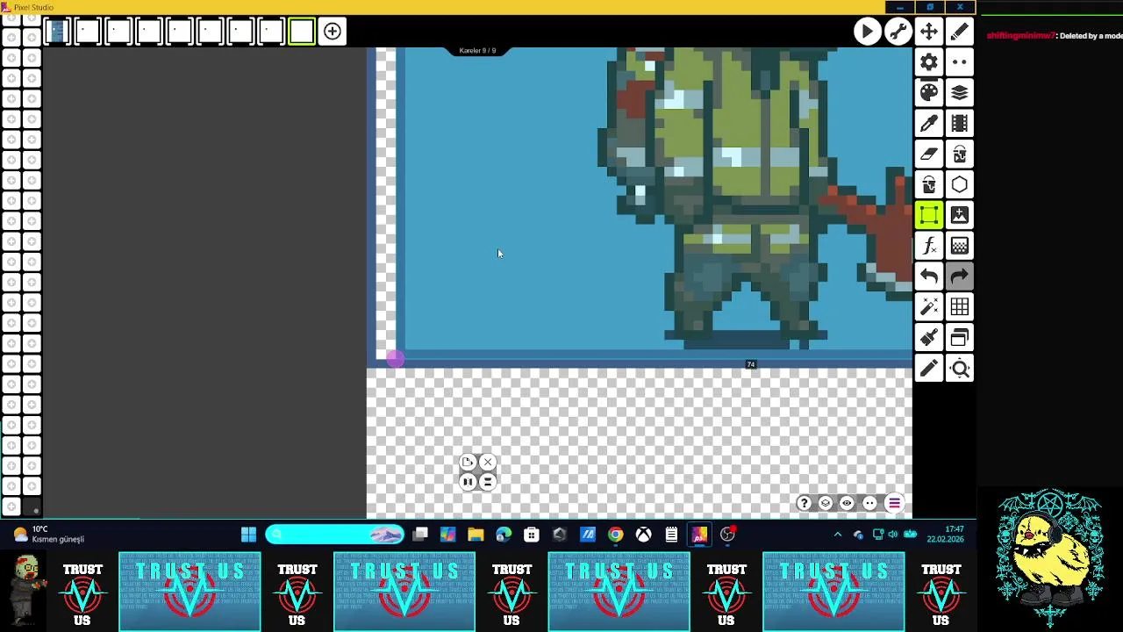
Task: Pause using the floating widget
Action: pos(468,481)
